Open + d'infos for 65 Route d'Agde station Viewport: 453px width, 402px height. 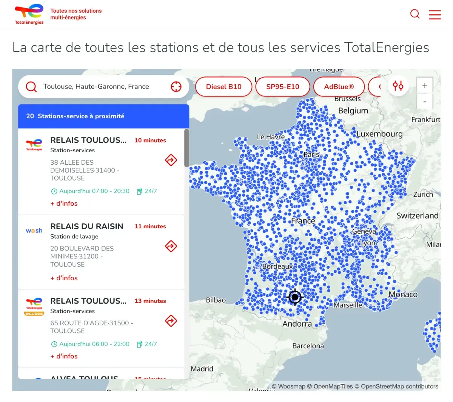click(x=64, y=356)
